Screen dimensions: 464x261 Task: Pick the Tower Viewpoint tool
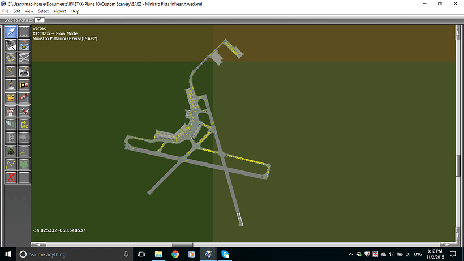tap(11, 112)
